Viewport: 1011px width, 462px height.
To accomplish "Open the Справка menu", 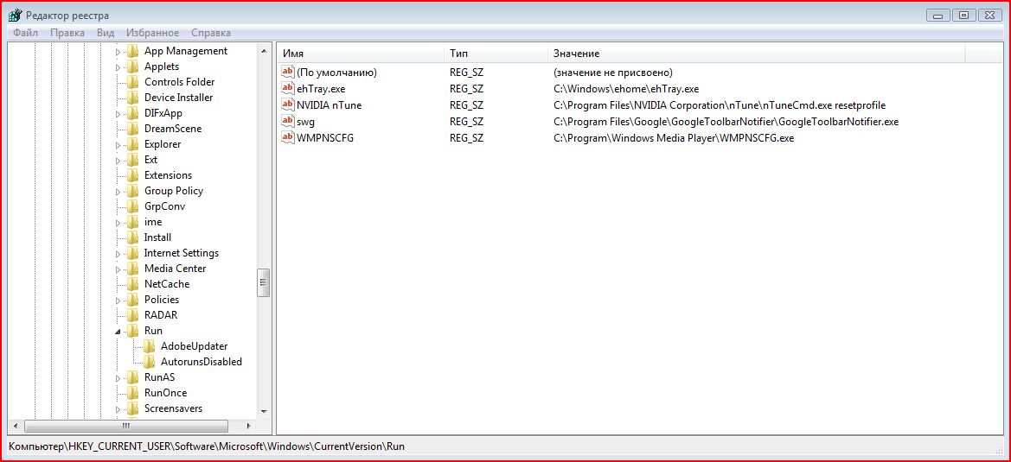I will 211,33.
